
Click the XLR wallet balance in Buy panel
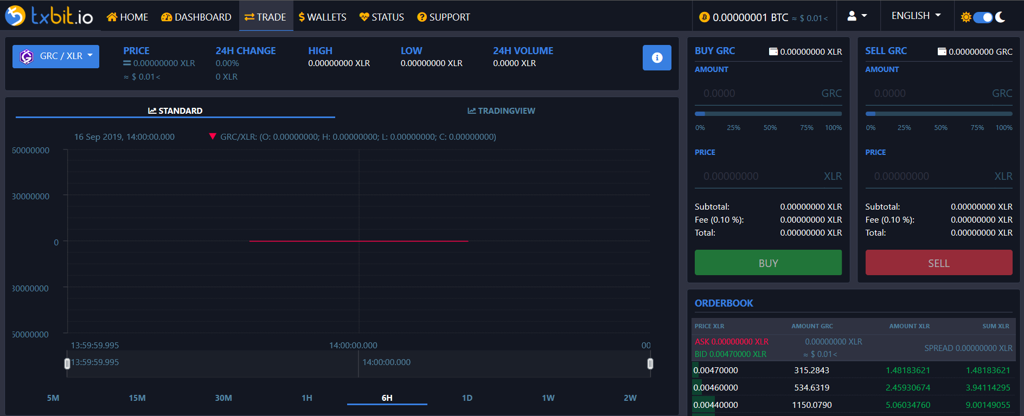tap(805, 51)
